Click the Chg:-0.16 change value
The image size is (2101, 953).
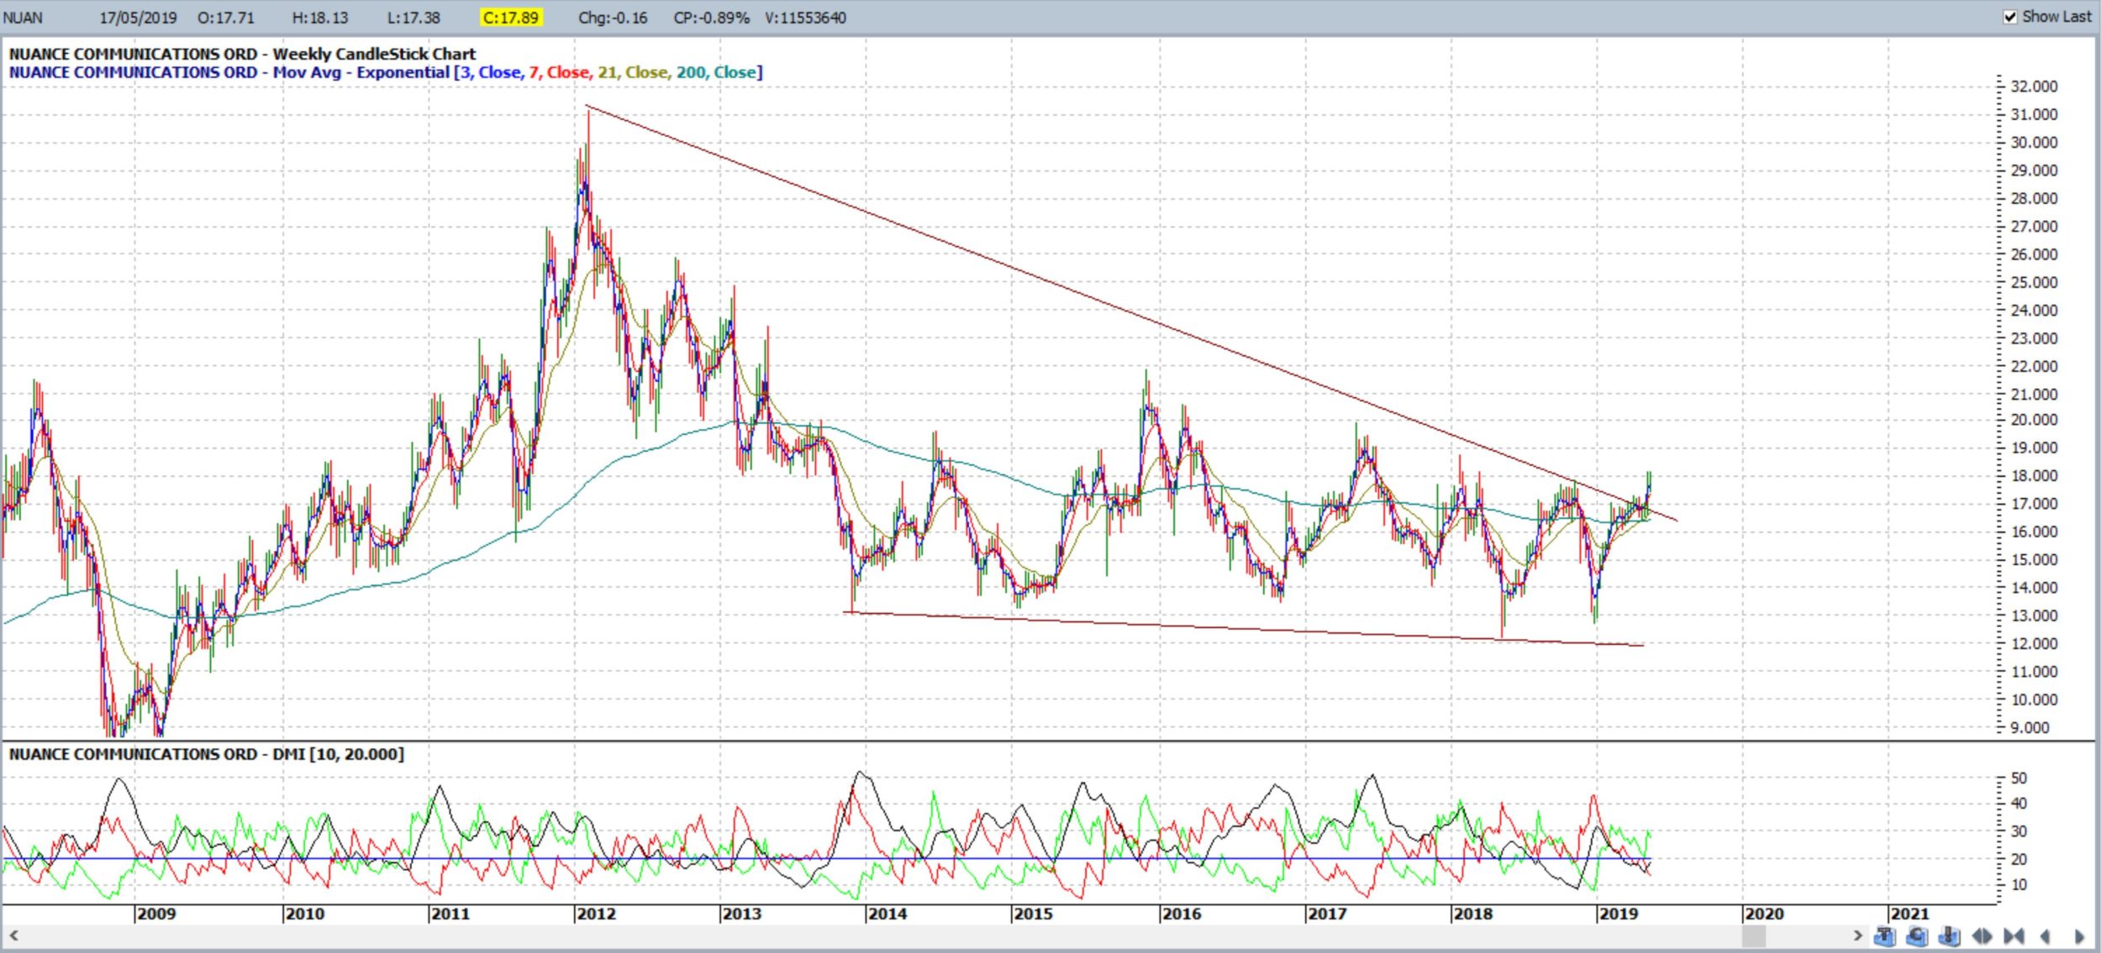tap(613, 18)
